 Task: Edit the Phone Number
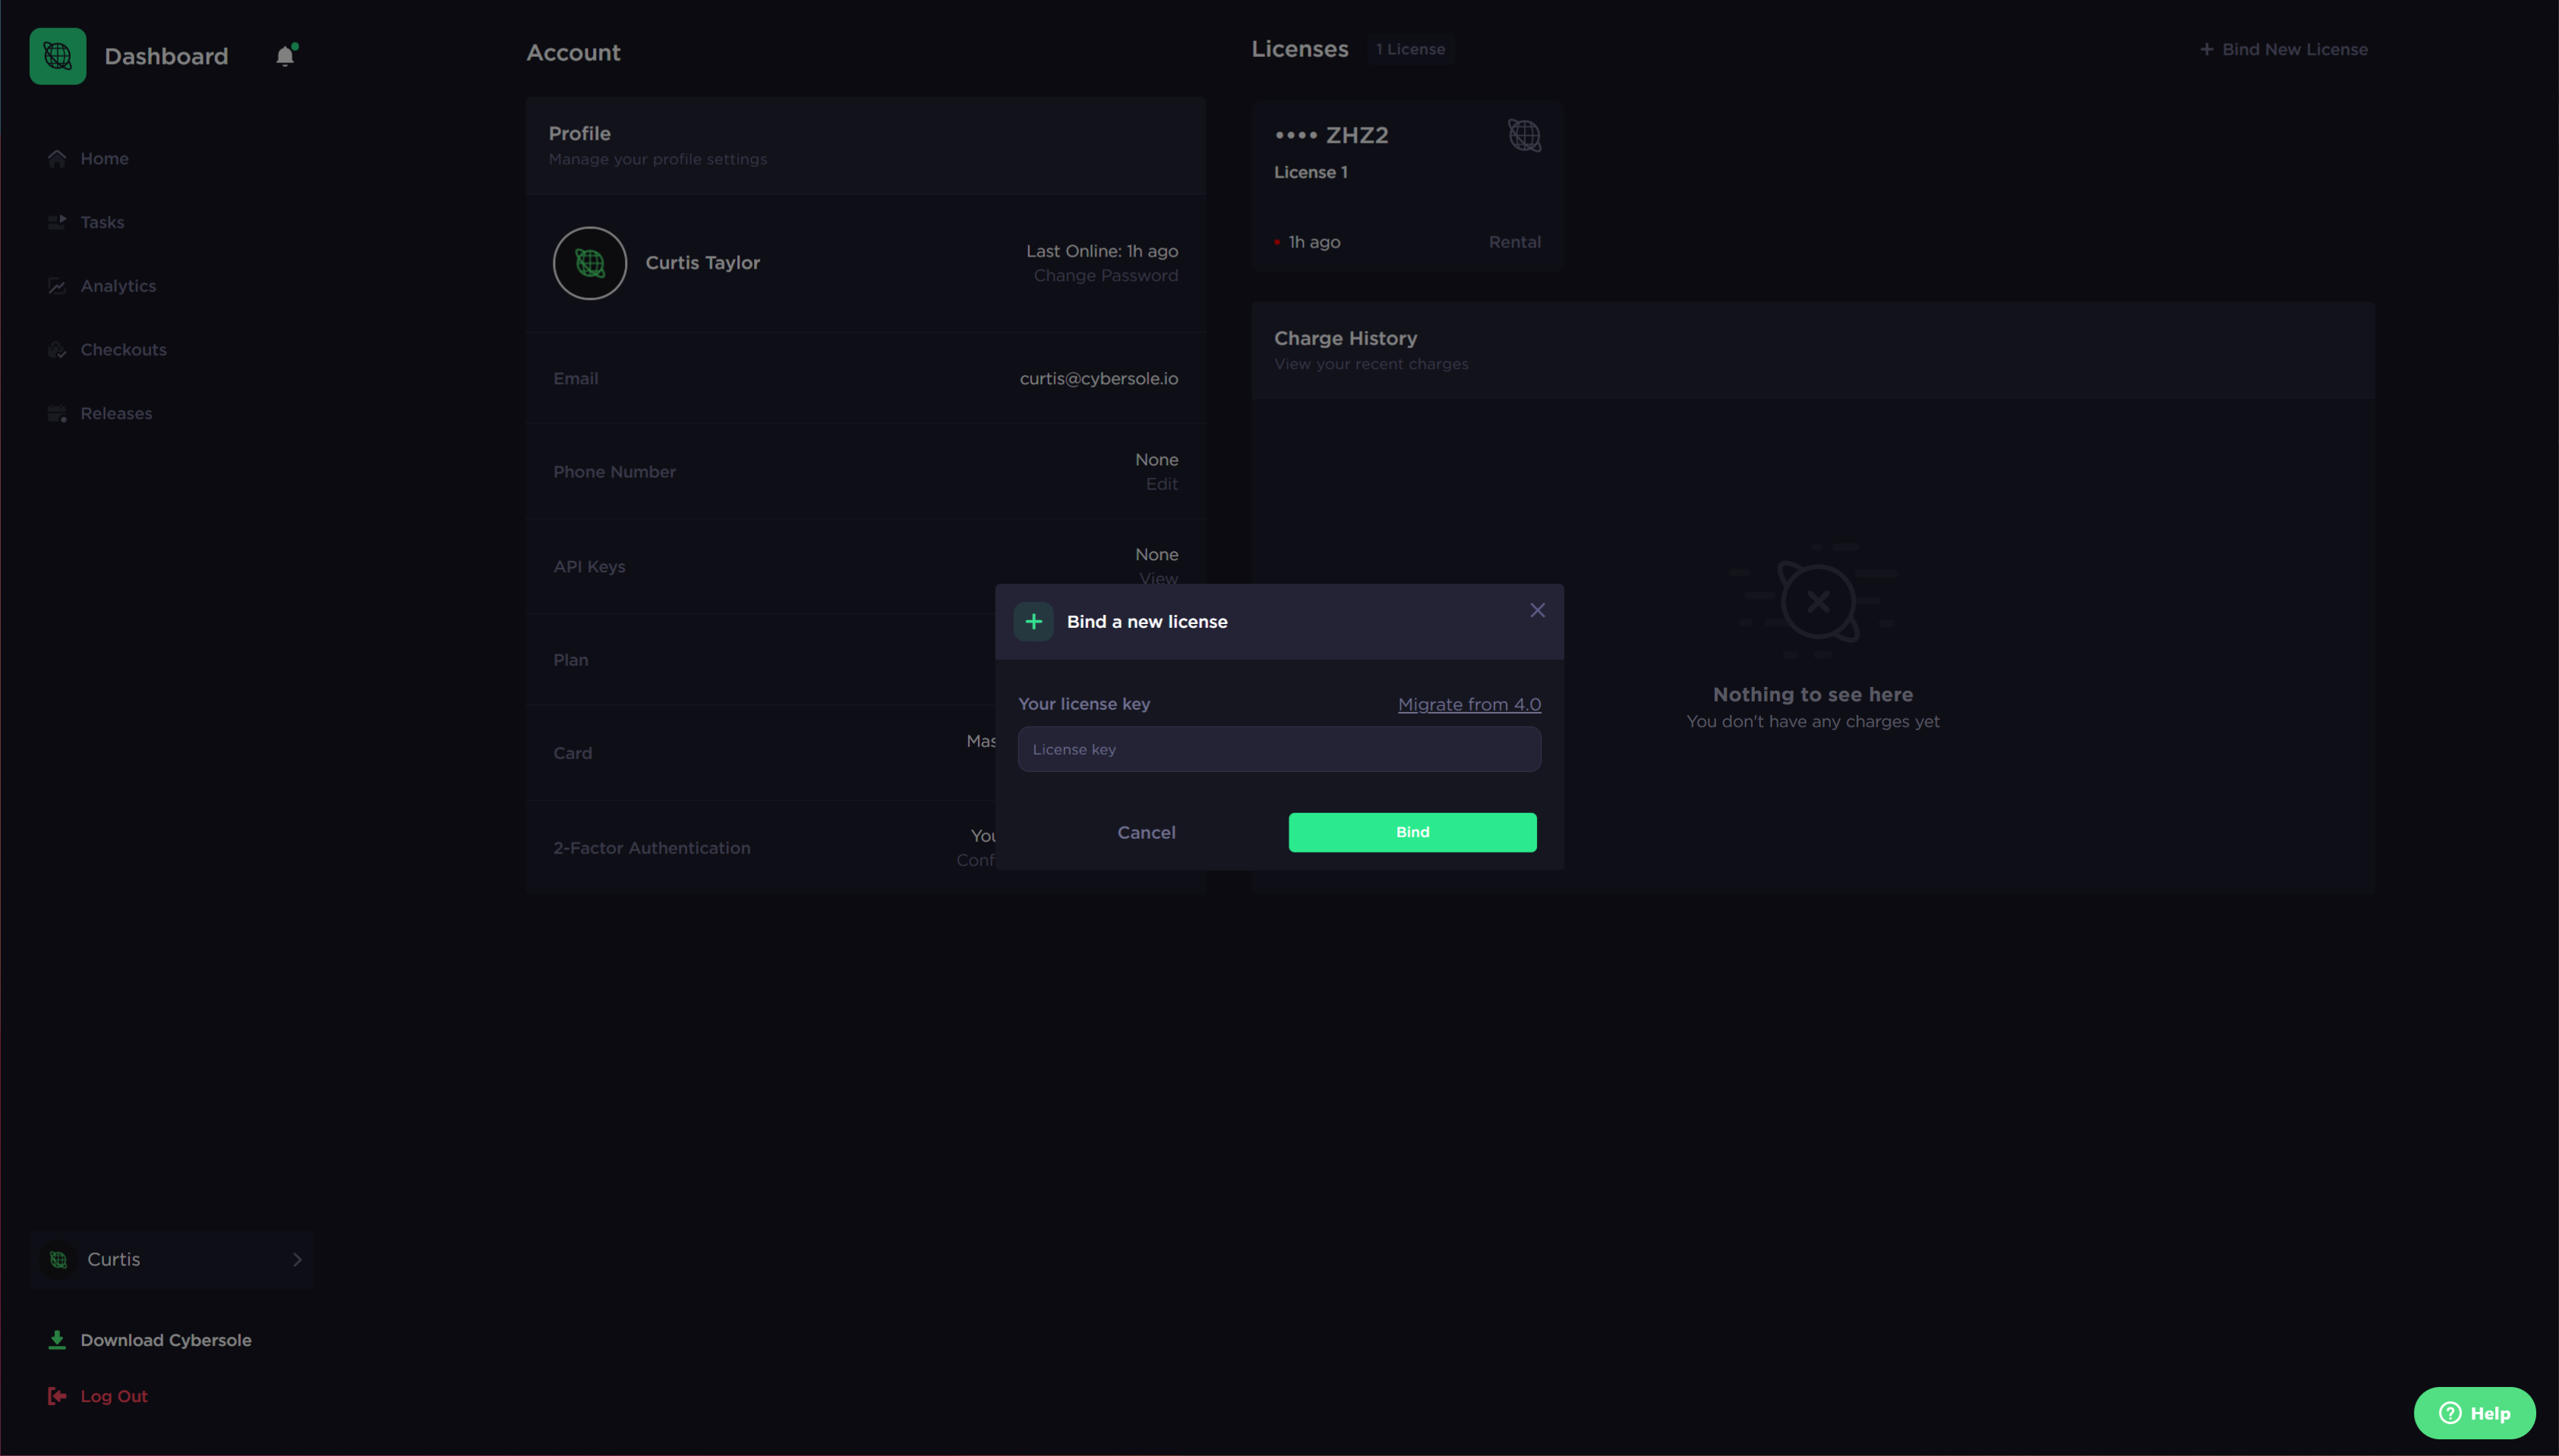[x=1162, y=484]
